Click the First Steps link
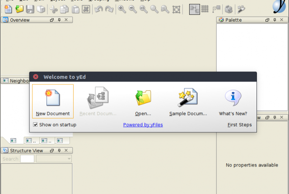 point(240,125)
